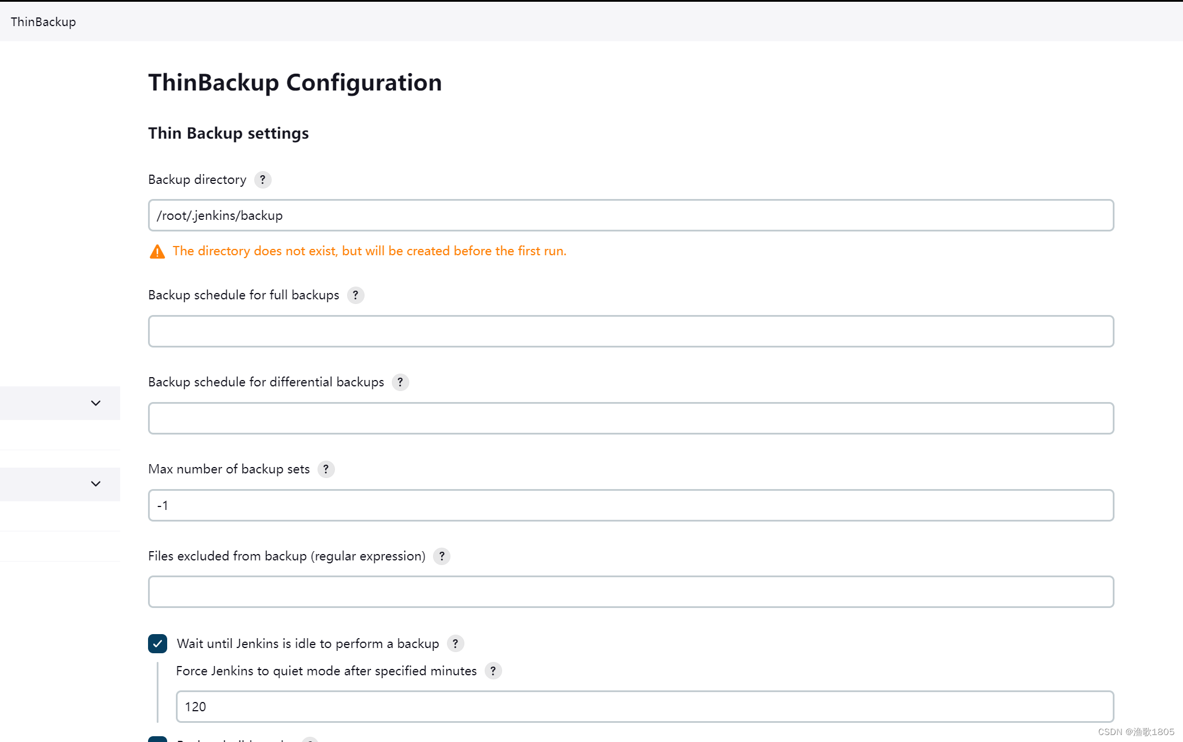Open help for differential backups schedule
1183x742 pixels.
[400, 382]
